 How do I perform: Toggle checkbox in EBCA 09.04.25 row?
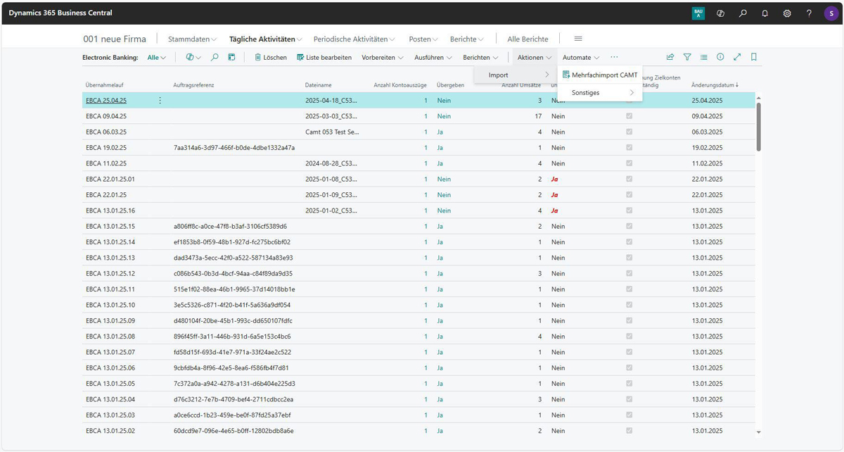629,116
